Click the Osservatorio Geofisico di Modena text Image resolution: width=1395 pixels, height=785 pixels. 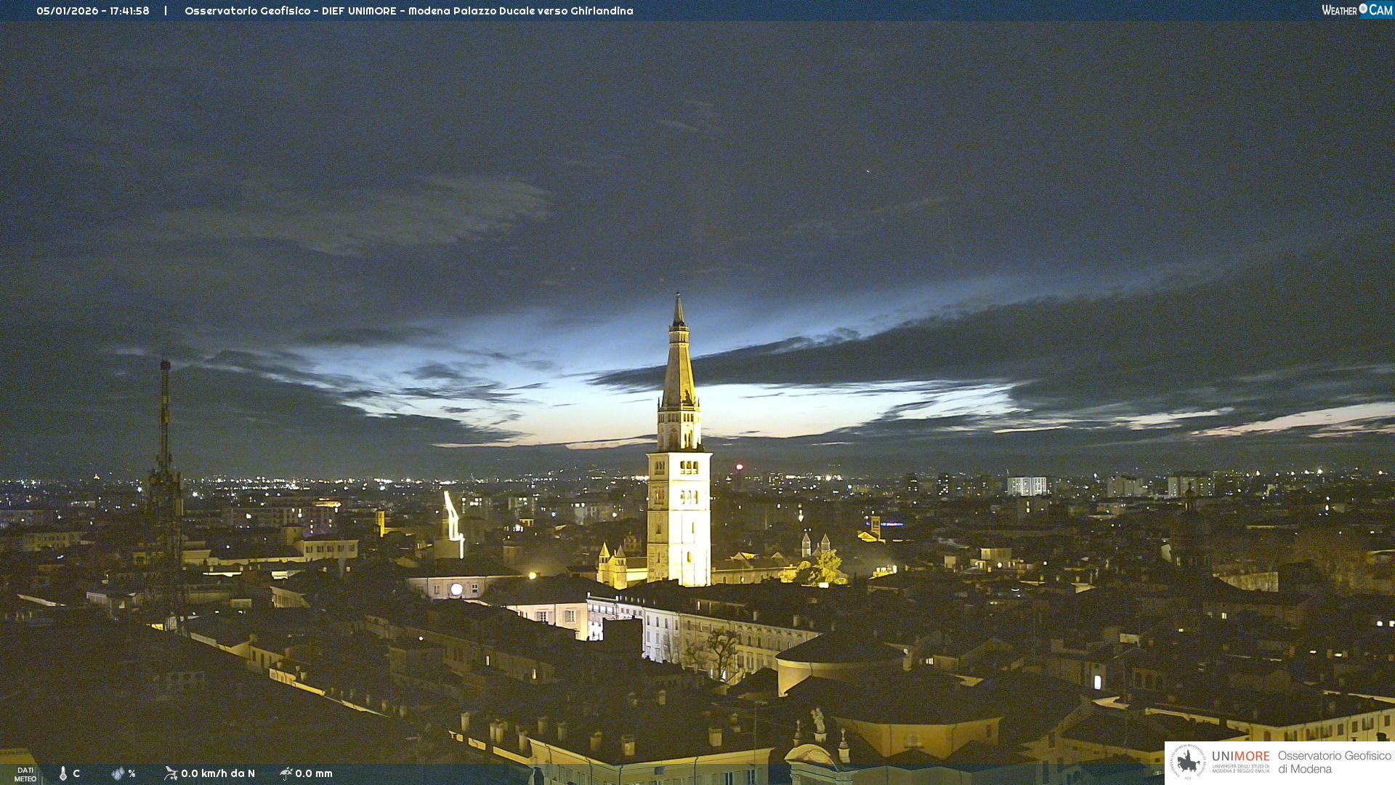tap(1334, 762)
